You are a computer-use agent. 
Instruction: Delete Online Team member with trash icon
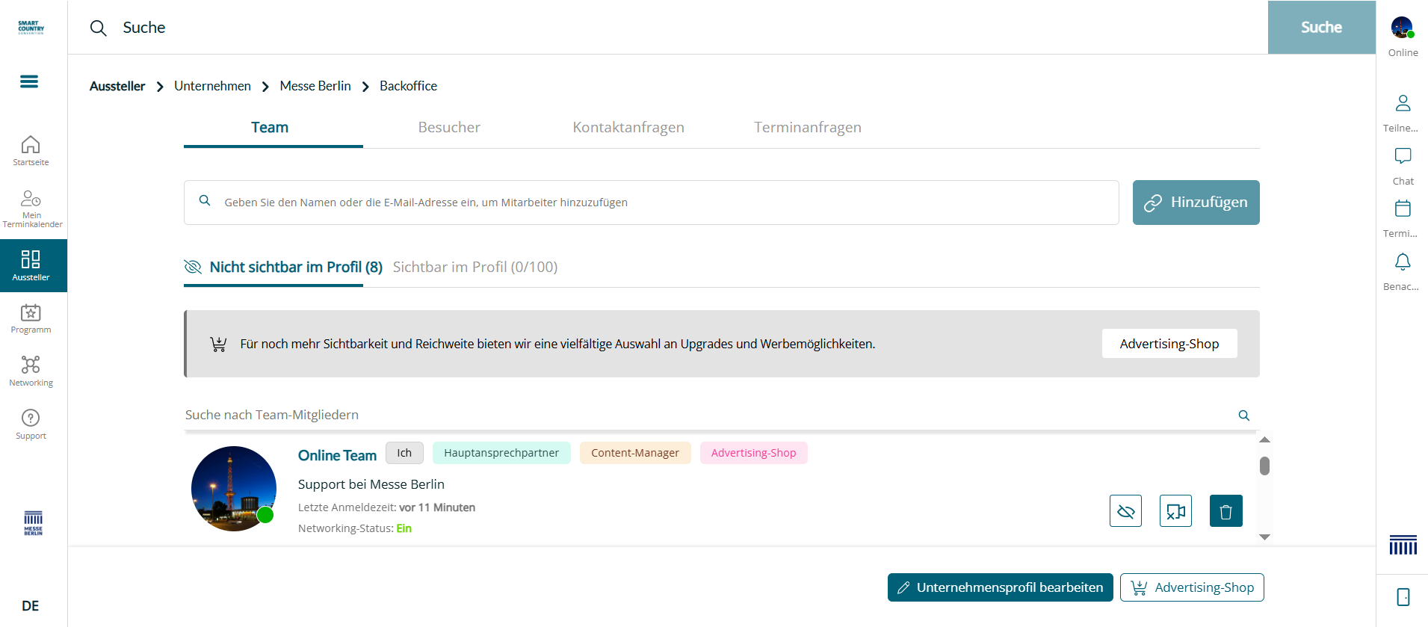(1225, 511)
